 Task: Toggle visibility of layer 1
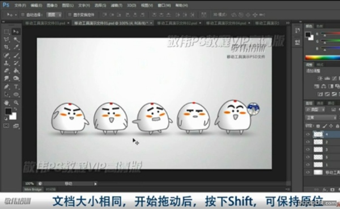[308, 164]
